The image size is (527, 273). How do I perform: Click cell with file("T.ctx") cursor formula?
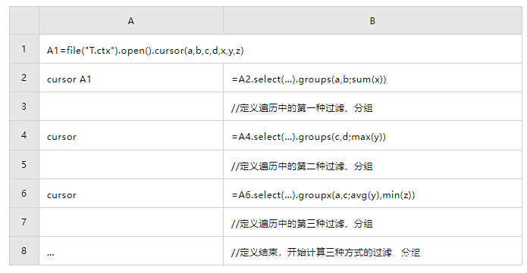tap(281, 48)
